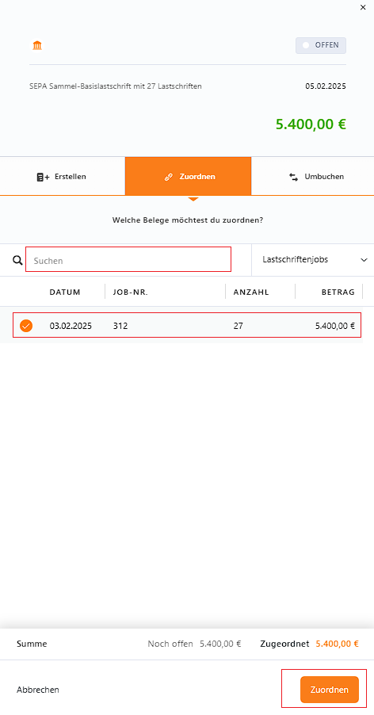Click the Abbrechen link at the bottom
The height and width of the screenshot is (715, 374).
pos(38,690)
